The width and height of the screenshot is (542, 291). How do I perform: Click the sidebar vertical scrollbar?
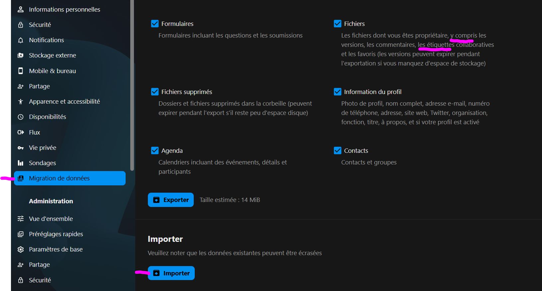pos(132,83)
